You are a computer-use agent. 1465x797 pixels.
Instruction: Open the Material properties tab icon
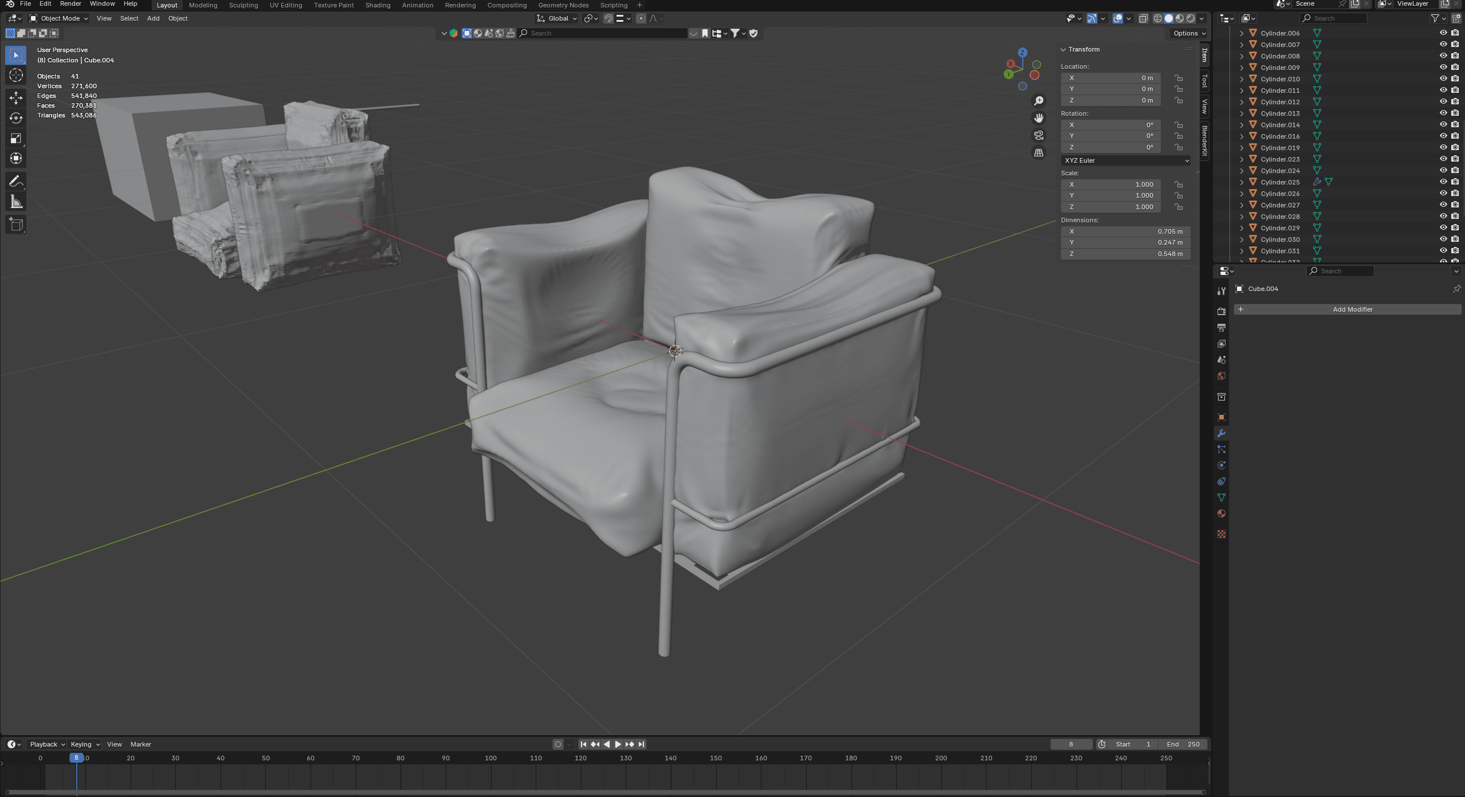pos(1222,513)
